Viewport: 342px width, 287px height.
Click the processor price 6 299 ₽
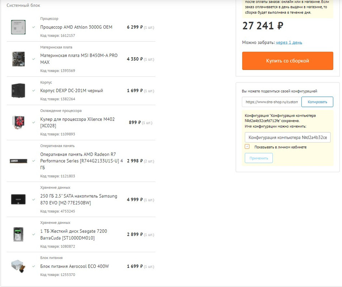tap(135, 27)
